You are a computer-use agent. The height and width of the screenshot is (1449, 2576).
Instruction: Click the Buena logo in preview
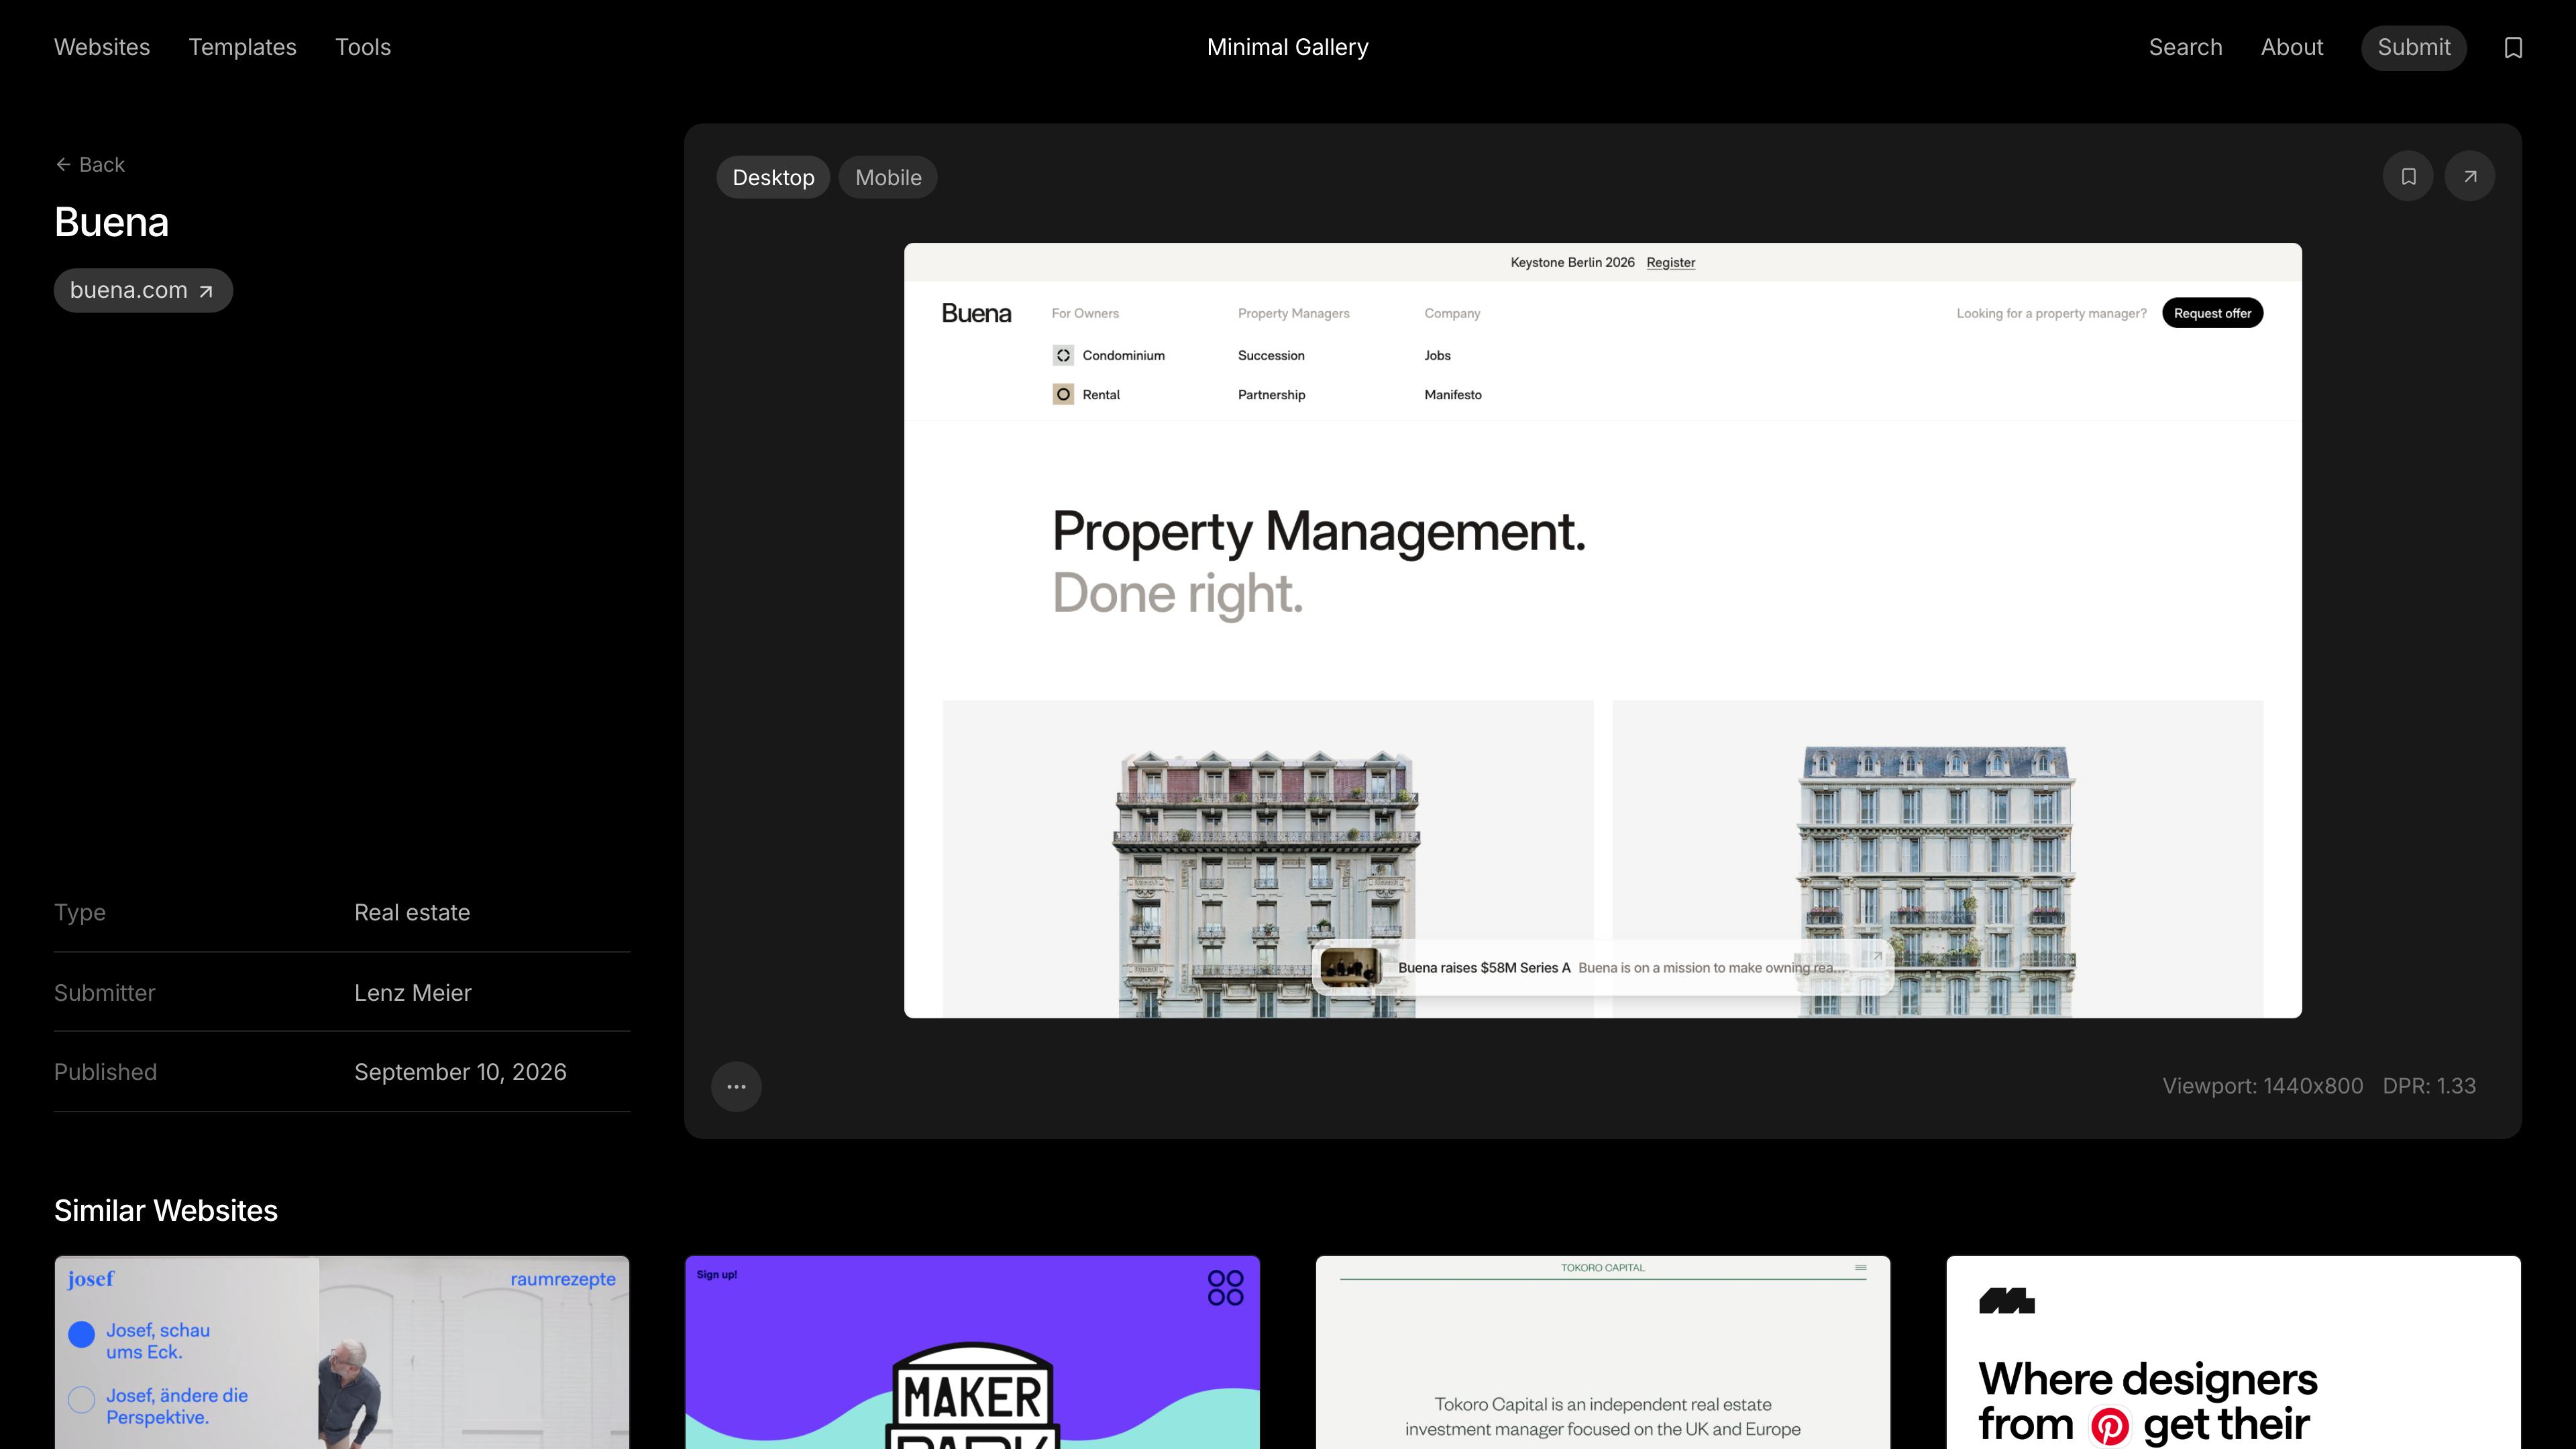coord(976,313)
